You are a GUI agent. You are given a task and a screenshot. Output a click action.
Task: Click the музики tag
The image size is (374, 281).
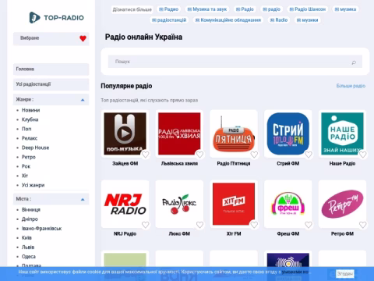307,20
